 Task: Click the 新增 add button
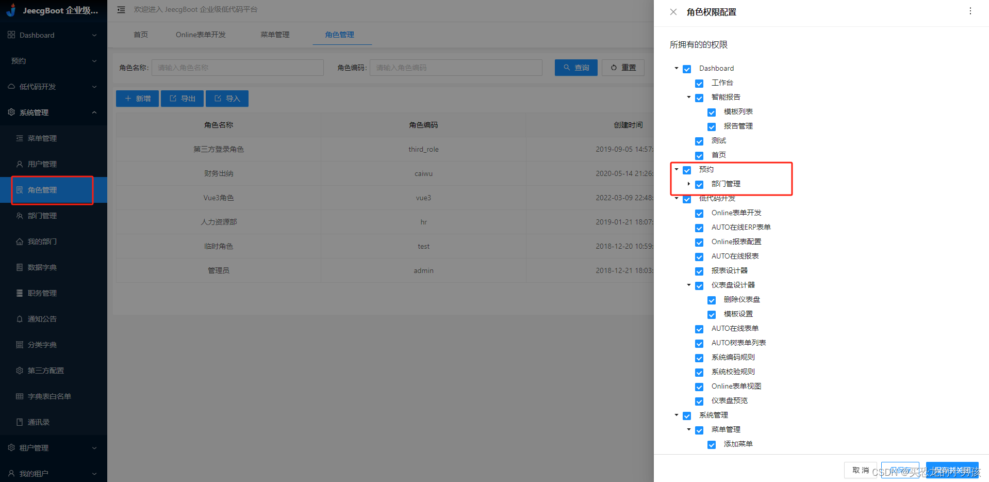(x=137, y=99)
